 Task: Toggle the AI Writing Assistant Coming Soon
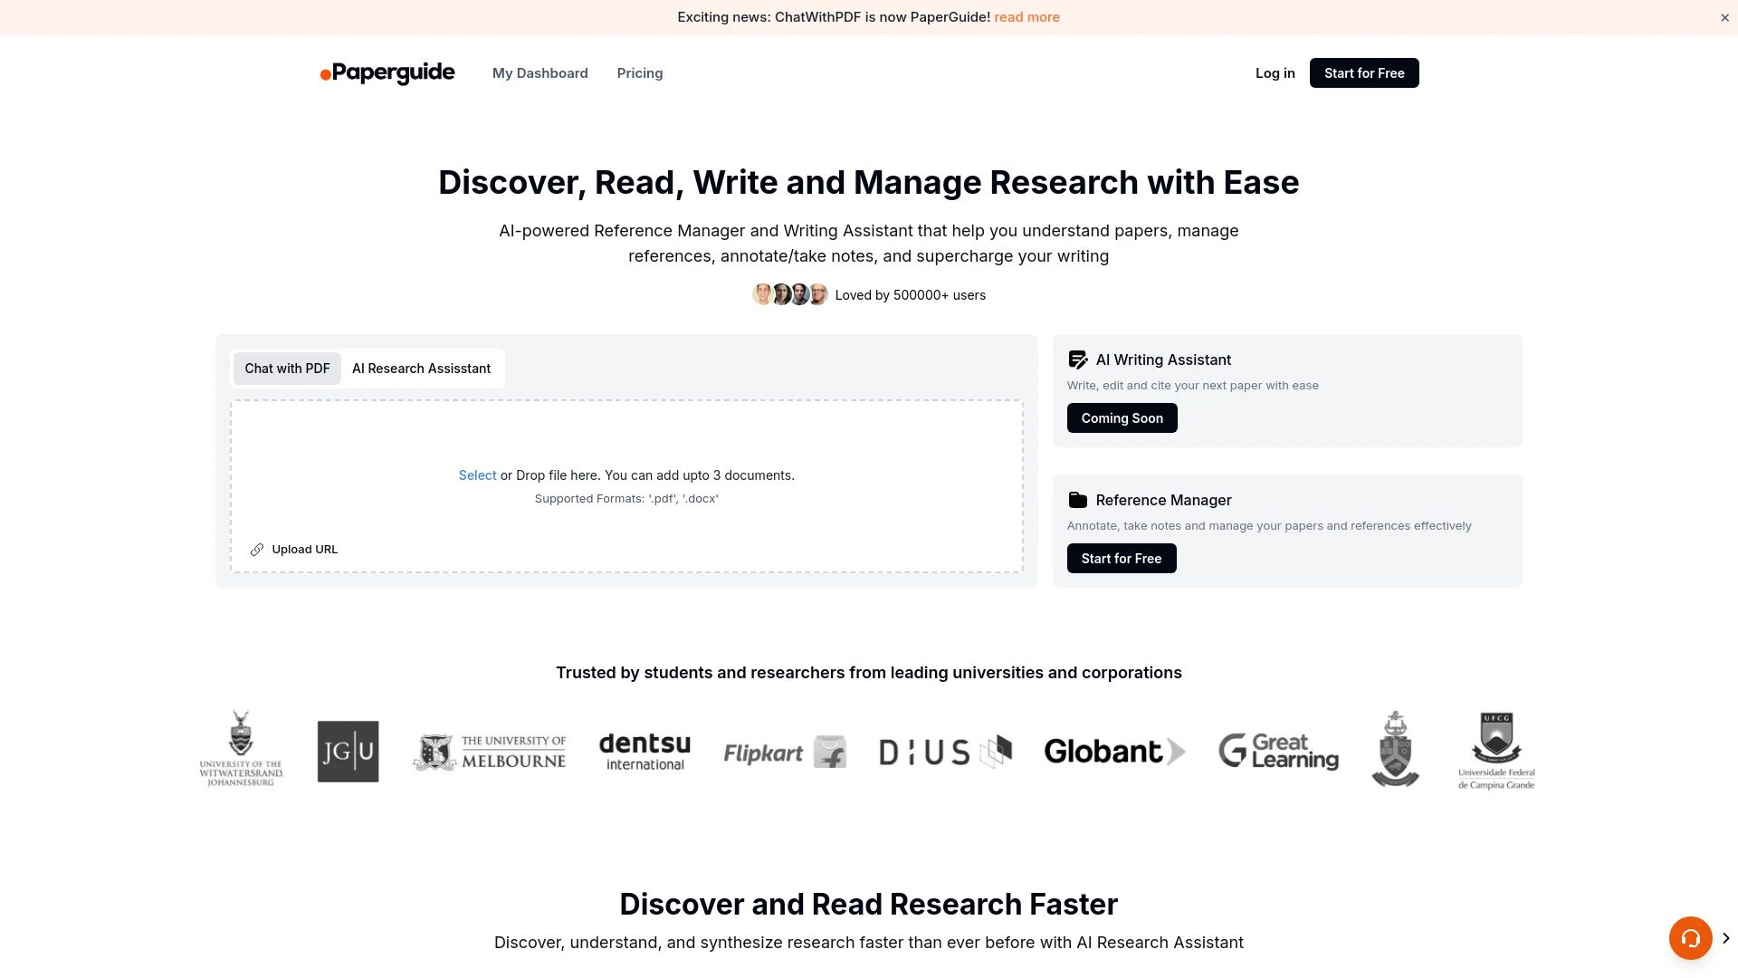coord(1122,417)
